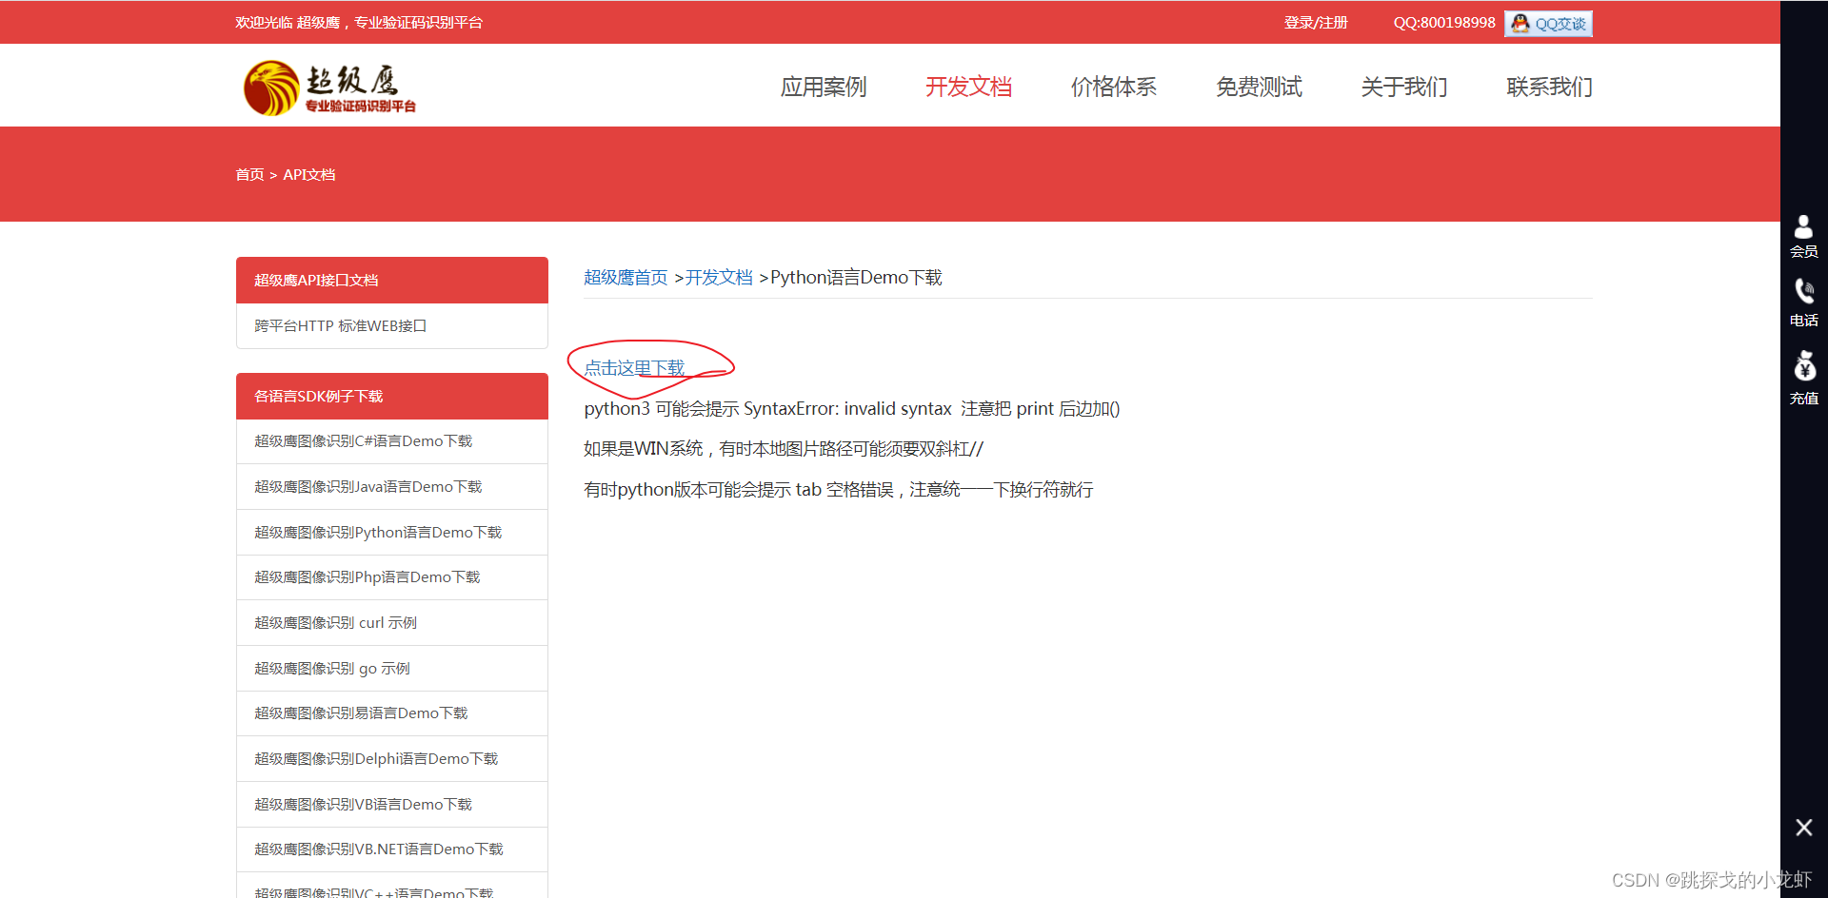The height and width of the screenshot is (898, 1828).
Task: Click 首页 in the red breadcrumb bar
Action: point(249,175)
